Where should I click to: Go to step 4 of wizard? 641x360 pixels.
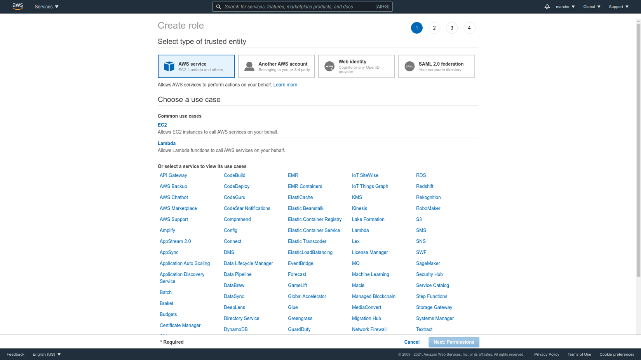point(469,28)
